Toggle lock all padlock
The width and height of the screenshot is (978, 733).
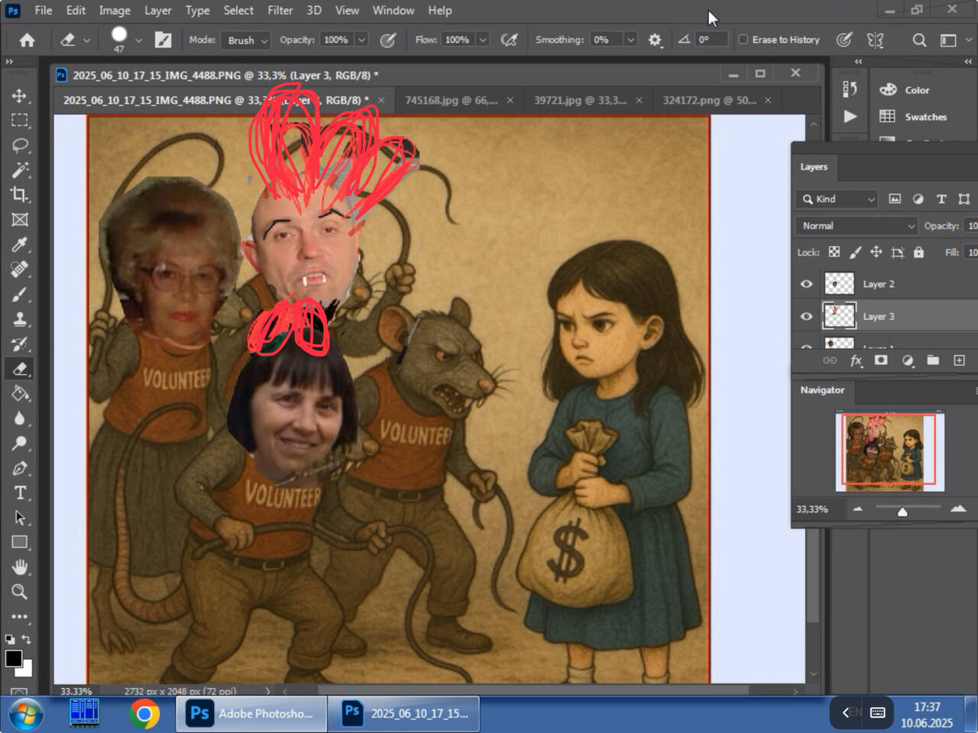pyautogui.click(x=918, y=252)
